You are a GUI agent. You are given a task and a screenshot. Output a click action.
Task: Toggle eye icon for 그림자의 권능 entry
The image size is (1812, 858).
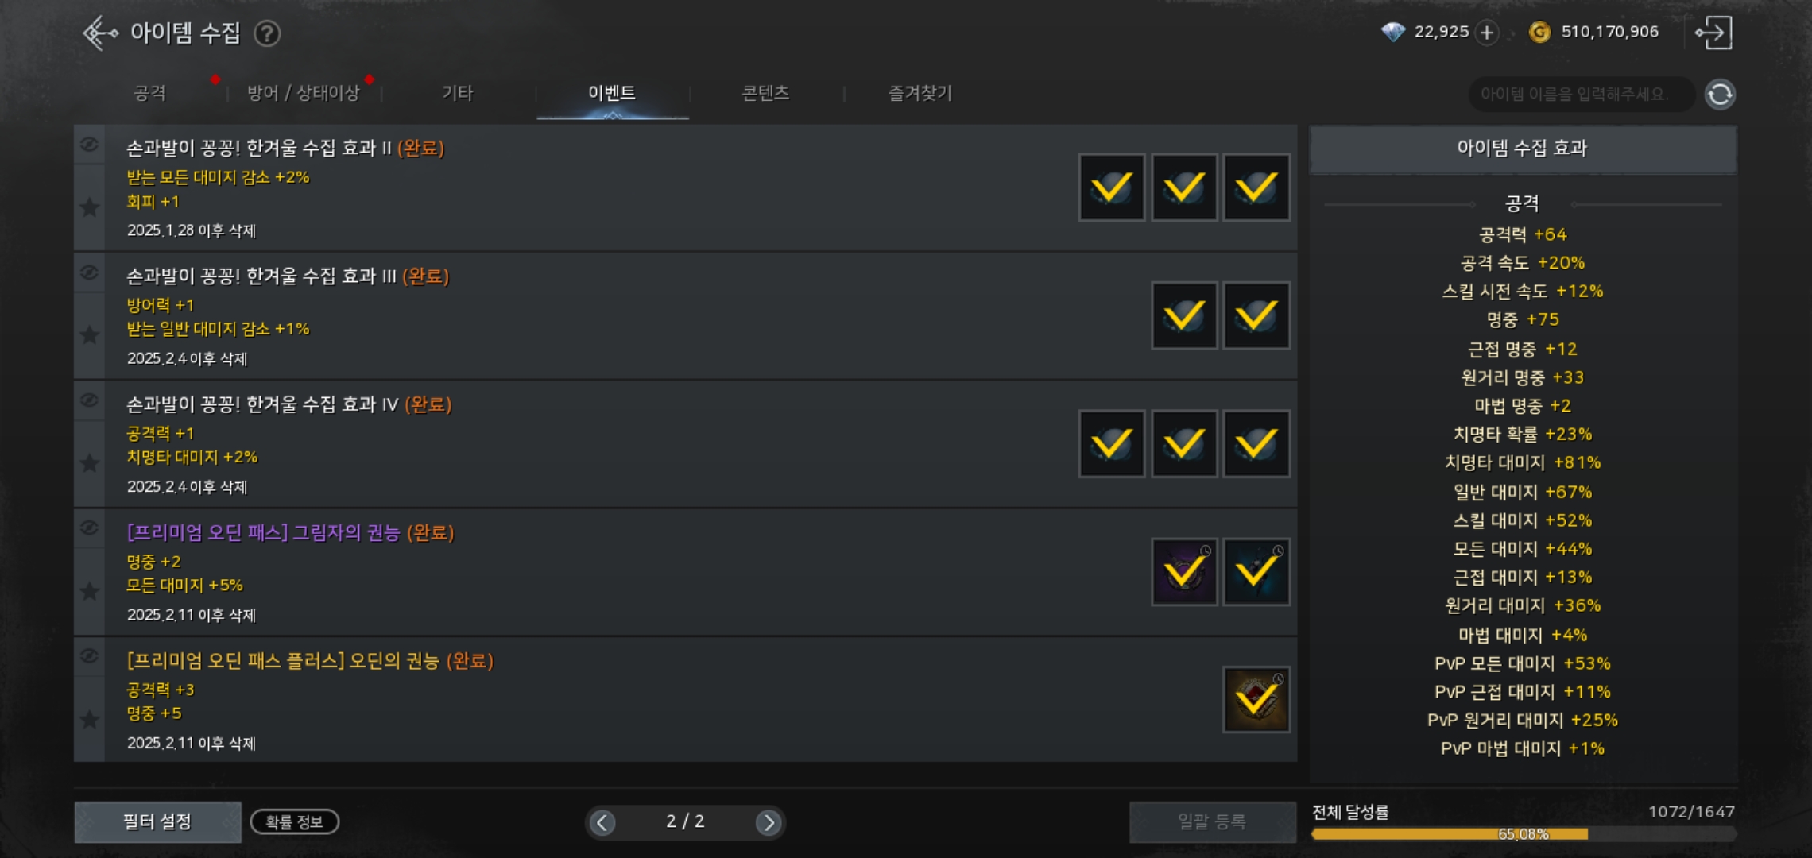90,528
